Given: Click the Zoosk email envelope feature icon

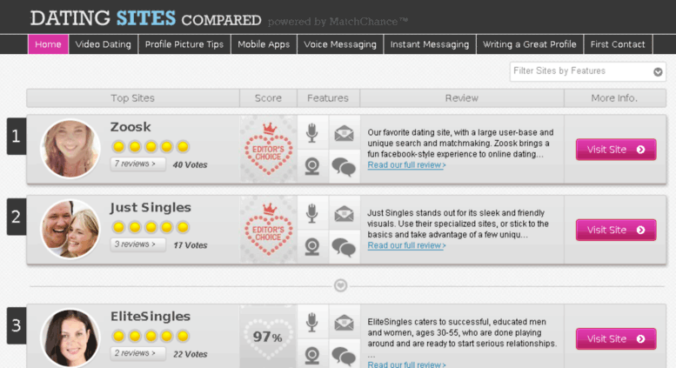Looking at the screenshot, I should (344, 133).
